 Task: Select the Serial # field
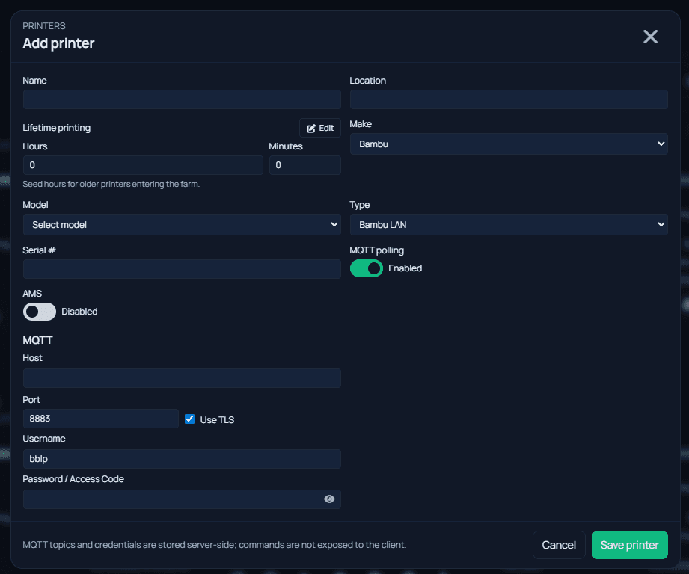click(x=181, y=268)
